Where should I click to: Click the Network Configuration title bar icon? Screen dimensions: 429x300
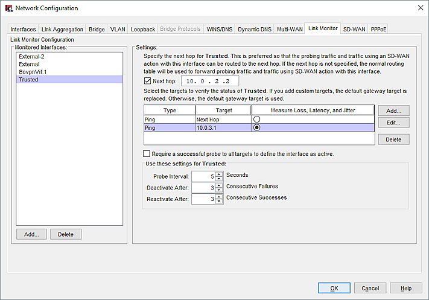click(9, 8)
